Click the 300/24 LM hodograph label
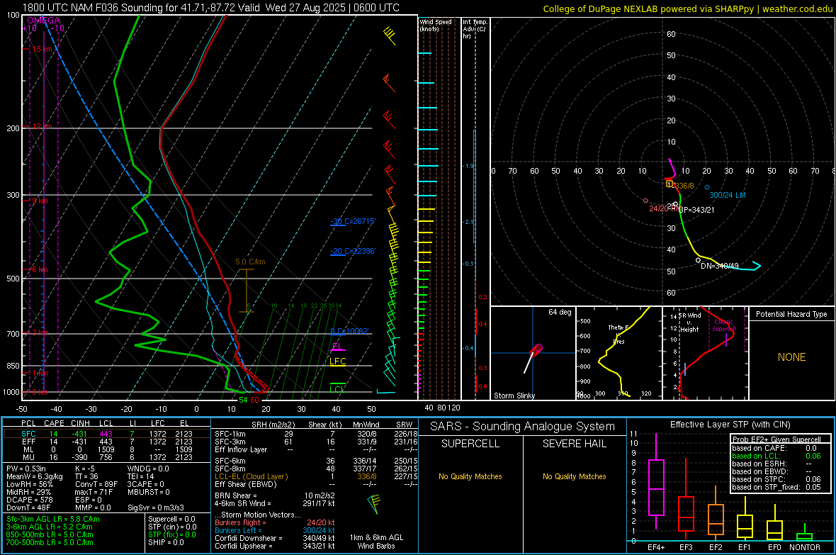Screen dimensions: 836x555 coord(727,196)
